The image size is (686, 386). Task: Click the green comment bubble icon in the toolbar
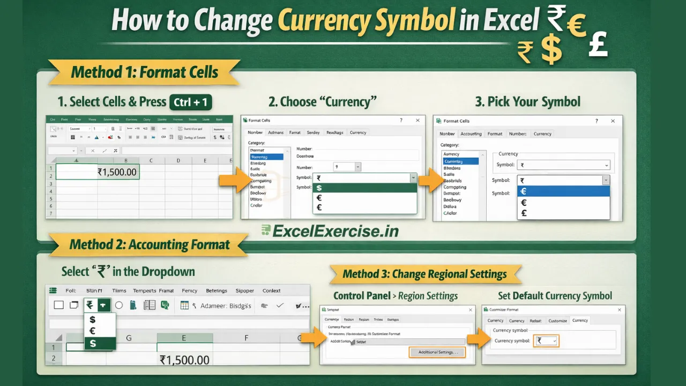[165, 305]
